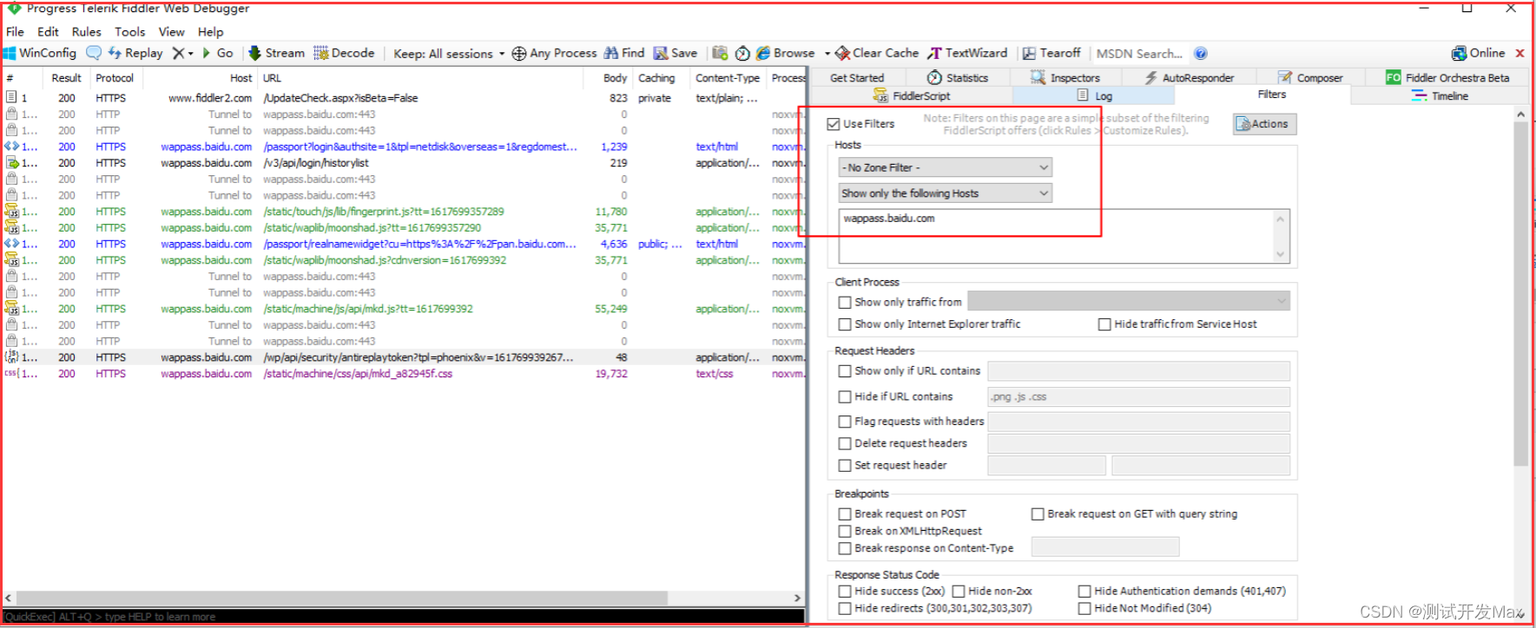This screenshot has width=1536, height=628.
Task: Enable Delete request headers checkbox
Action: [x=845, y=443]
